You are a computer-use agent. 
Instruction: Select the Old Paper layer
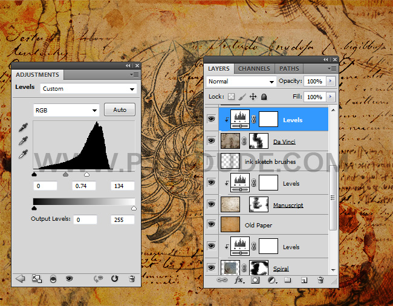[274, 225]
